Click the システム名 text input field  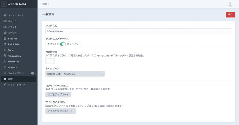click(x=138, y=31)
